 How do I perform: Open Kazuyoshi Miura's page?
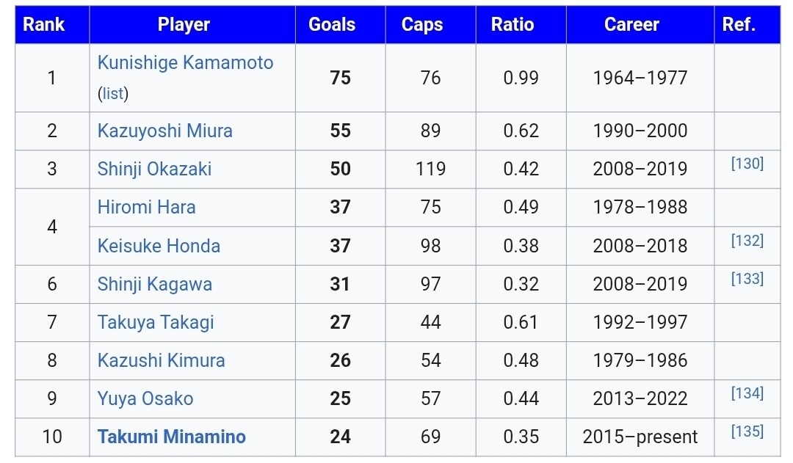[164, 131]
